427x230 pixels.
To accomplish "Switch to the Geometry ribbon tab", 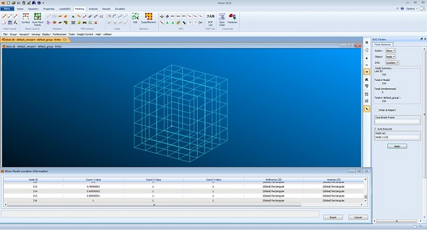I will [x=33, y=9].
